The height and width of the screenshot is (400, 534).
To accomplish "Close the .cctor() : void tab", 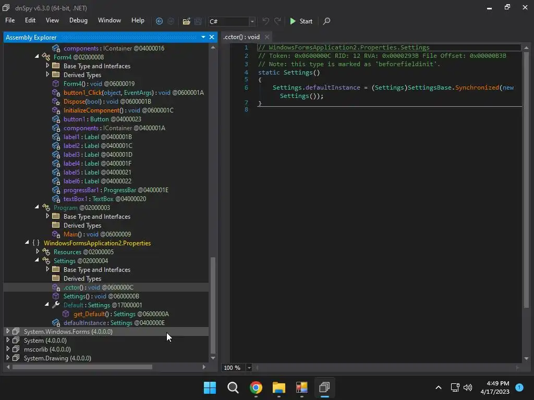I will click(x=267, y=37).
